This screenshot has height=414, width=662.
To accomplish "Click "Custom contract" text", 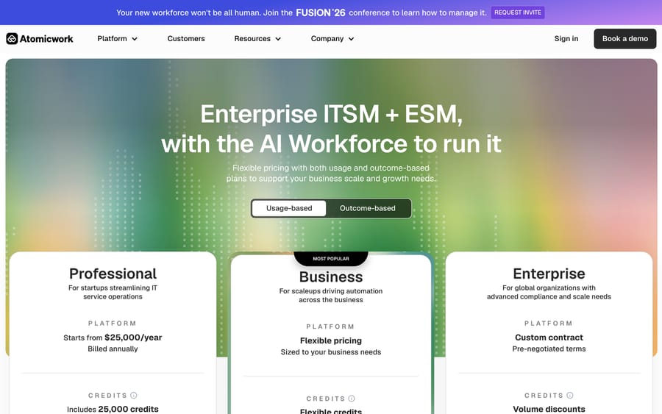I will [549, 338].
